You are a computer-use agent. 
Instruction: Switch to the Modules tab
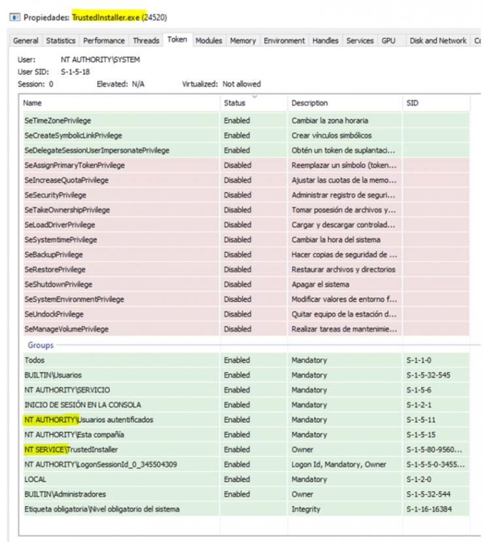pyautogui.click(x=209, y=41)
